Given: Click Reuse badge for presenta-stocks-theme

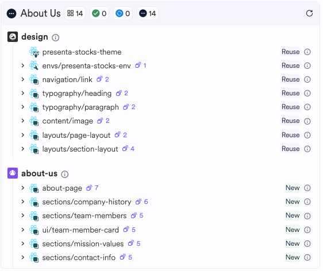Looking at the screenshot, I should (x=290, y=52).
